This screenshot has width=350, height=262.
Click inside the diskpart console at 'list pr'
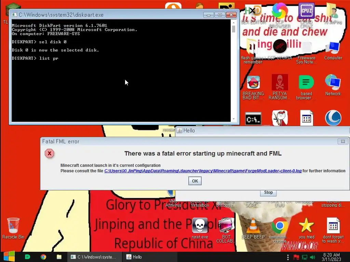pos(49,58)
